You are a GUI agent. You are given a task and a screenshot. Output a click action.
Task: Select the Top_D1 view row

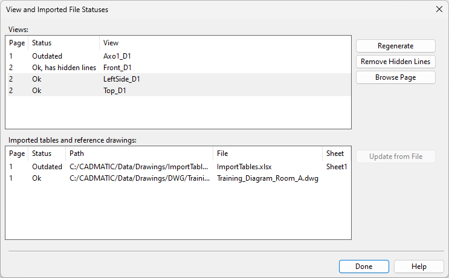[178, 91]
